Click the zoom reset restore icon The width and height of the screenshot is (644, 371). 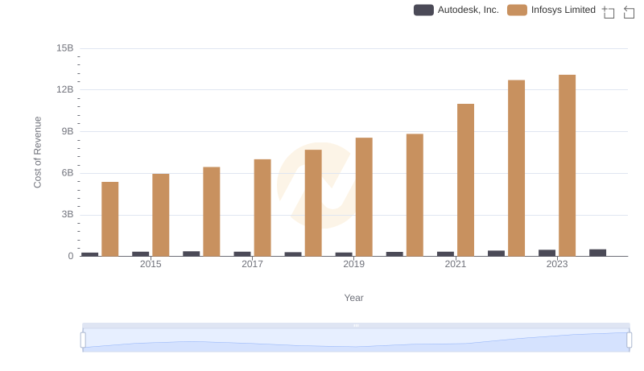629,12
